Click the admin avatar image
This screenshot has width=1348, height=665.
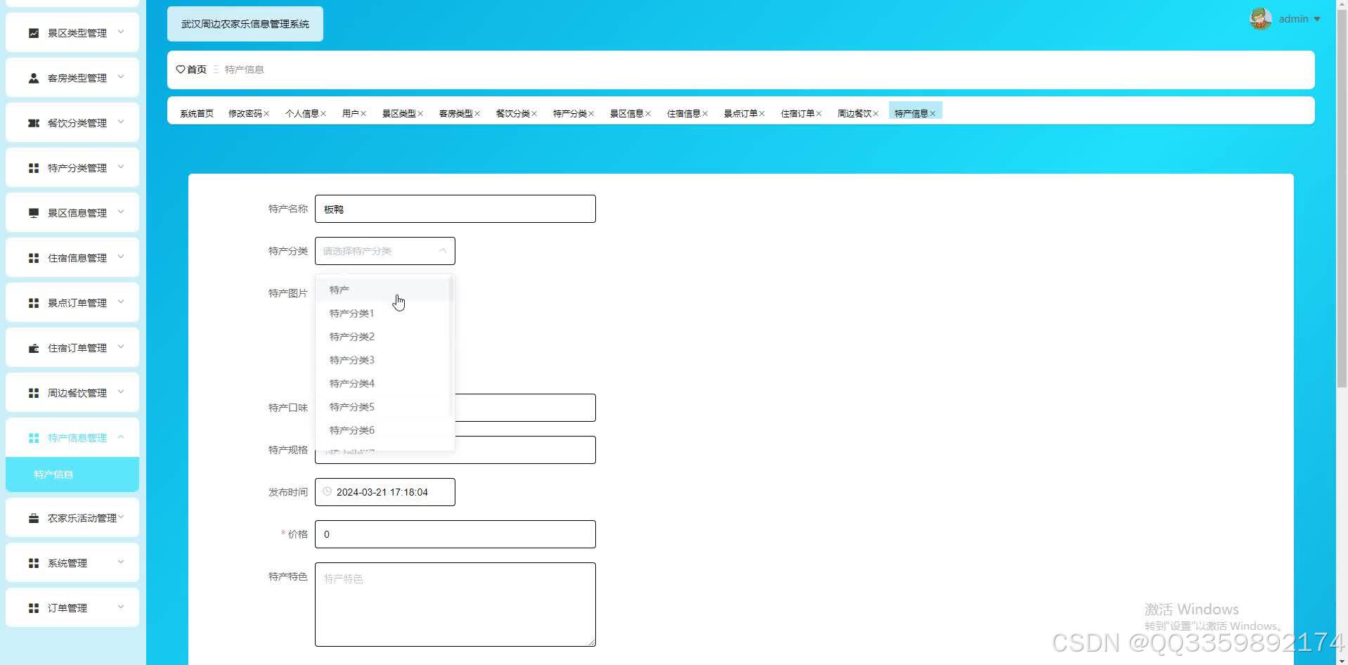pyautogui.click(x=1261, y=19)
